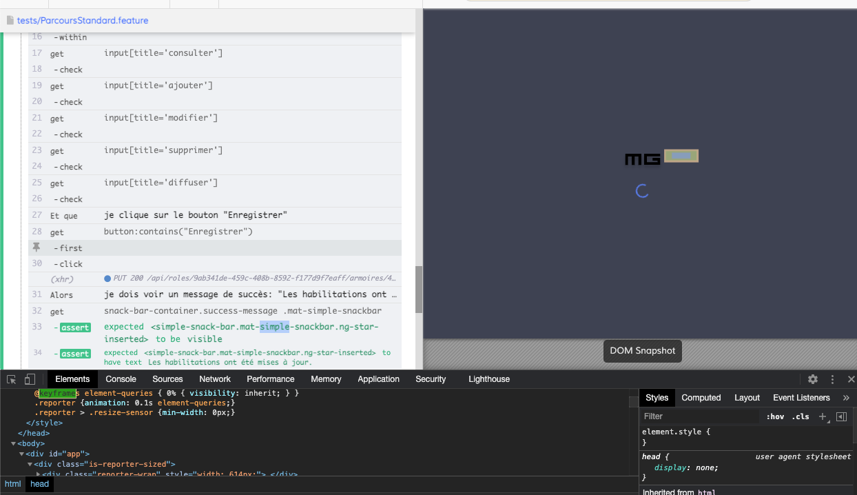Activate the inspect element picker
This screenshot has width=857, height=495.
(x=10, y=379)
